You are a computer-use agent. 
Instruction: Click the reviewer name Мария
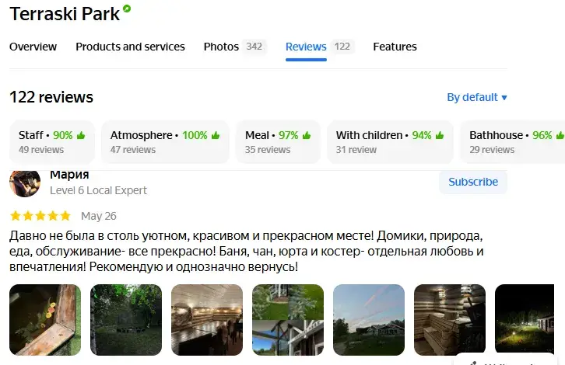(69, 175)
